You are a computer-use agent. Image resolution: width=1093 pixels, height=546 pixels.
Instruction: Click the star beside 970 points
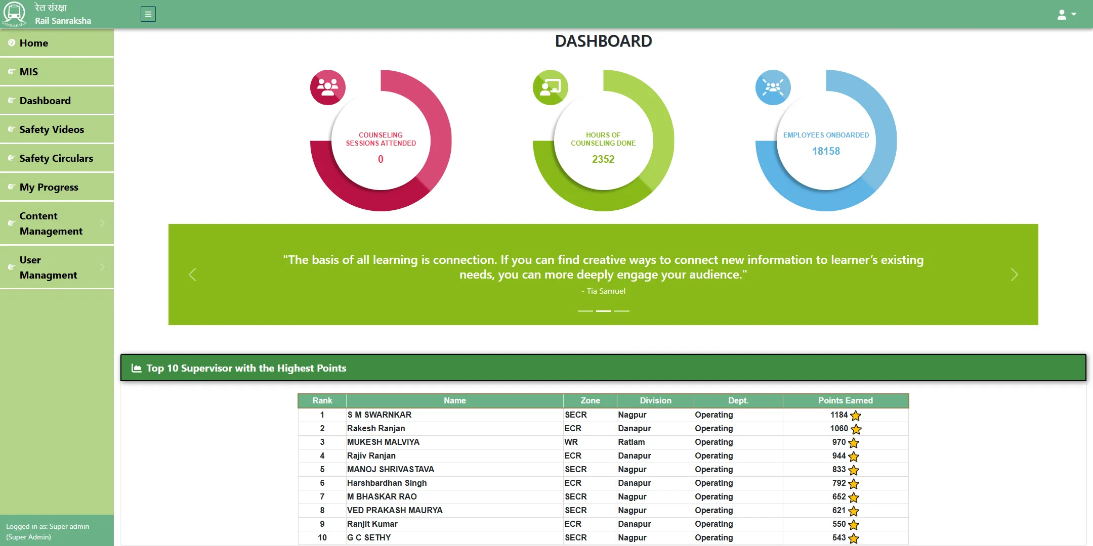(854, 443)
